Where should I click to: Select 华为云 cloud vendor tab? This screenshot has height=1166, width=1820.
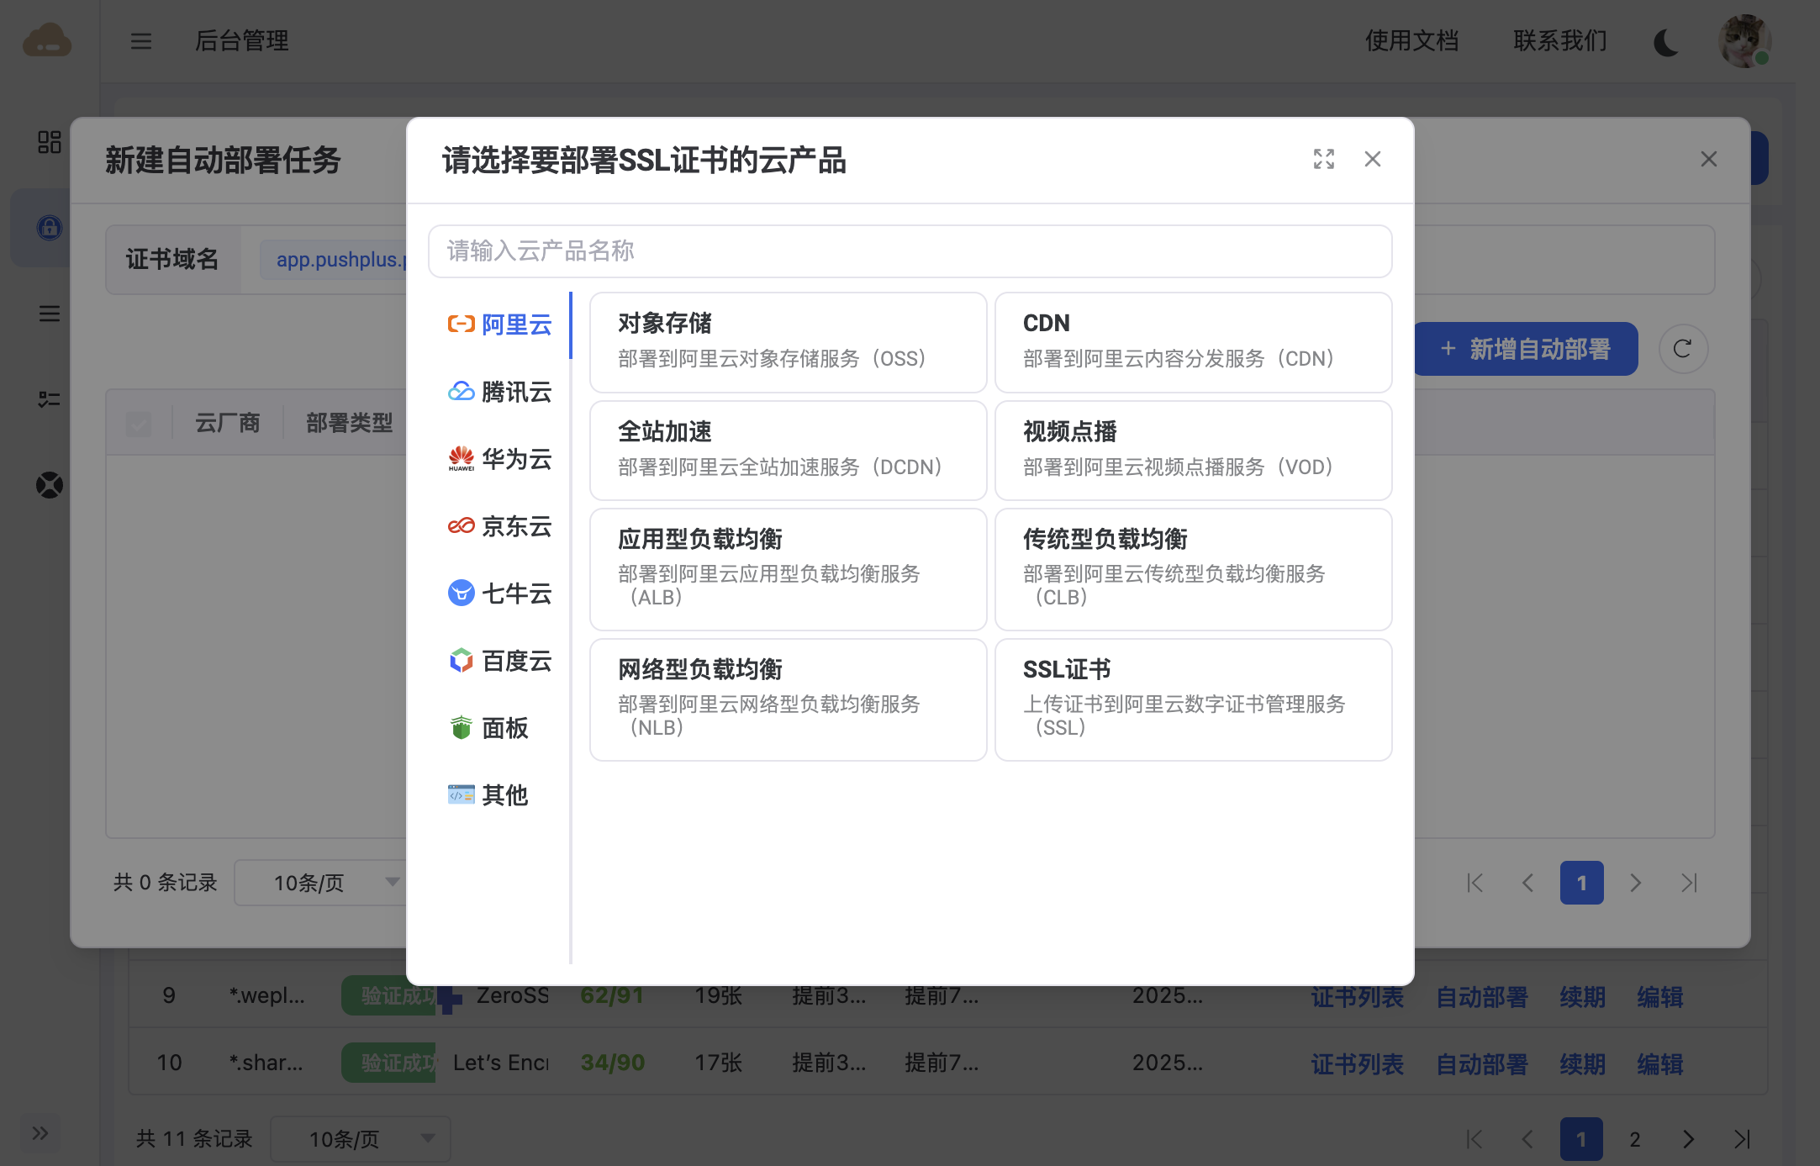click(500, 459)
